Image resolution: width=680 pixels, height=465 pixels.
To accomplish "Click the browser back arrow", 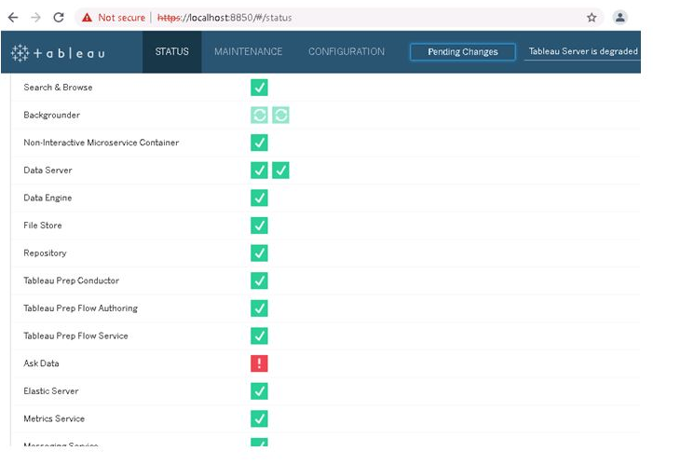I will [13, 18].
